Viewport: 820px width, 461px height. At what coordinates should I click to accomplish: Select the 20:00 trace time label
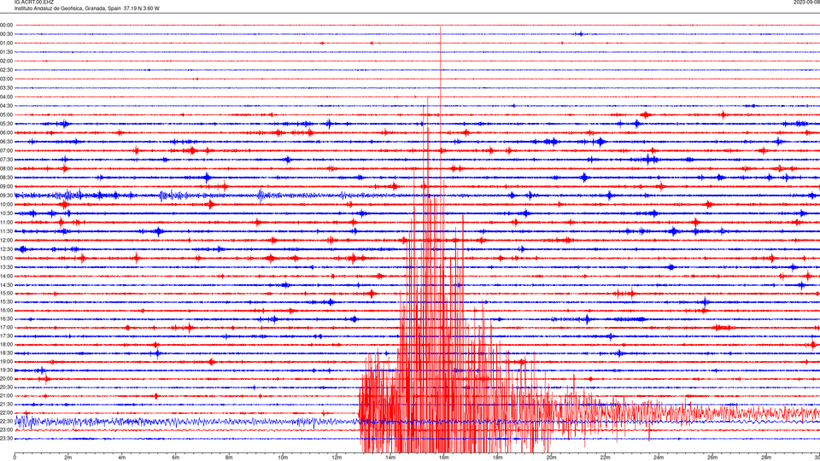[6, 379]
